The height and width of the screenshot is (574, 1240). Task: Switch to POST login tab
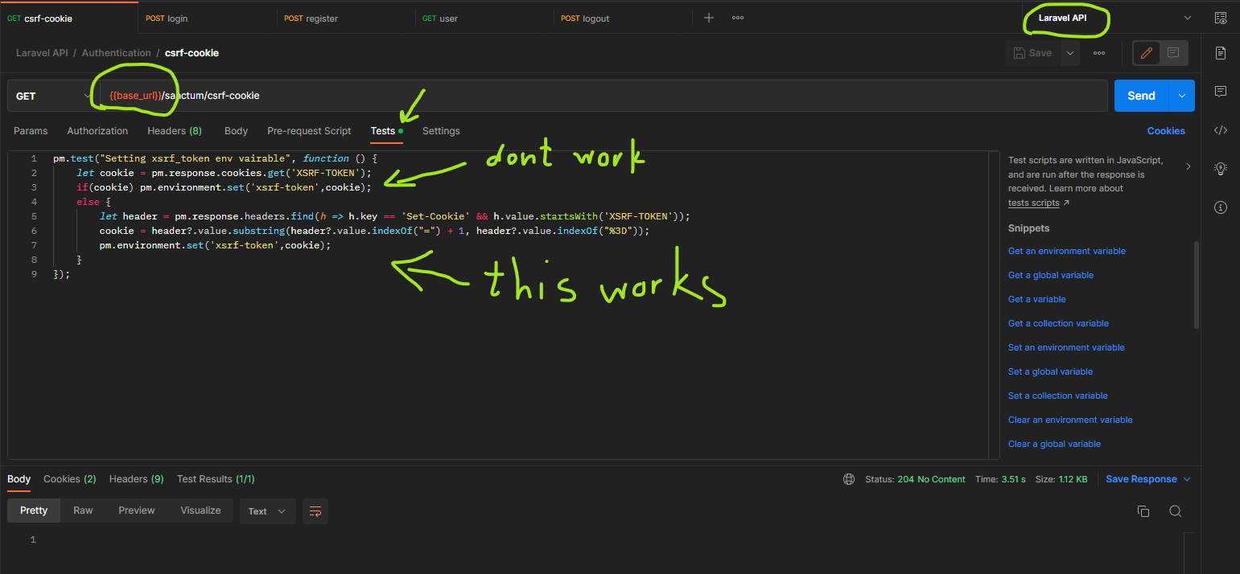click(x=208, y=18)
